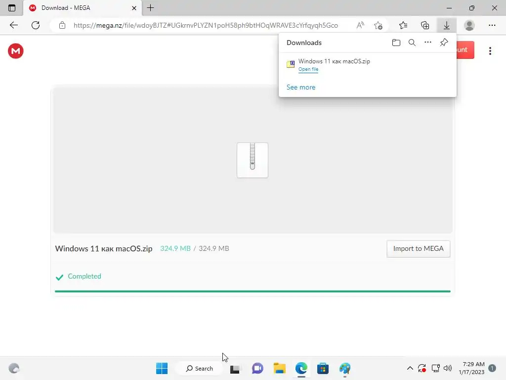
Task: Open Collections in Edge toolbar
Action: 425,25
